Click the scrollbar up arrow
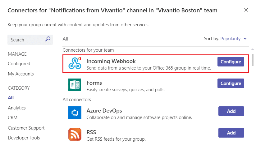The image size is (256, 145). 253,49
